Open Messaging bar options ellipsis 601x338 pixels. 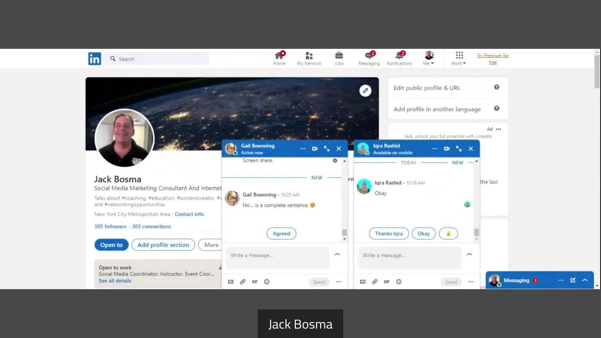tap(561, 280)
